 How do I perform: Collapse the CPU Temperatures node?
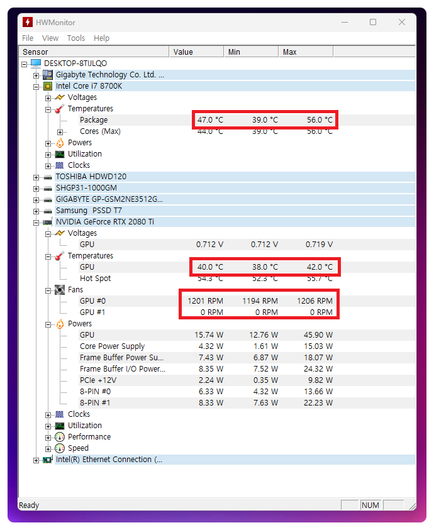[x=48, y=109]
